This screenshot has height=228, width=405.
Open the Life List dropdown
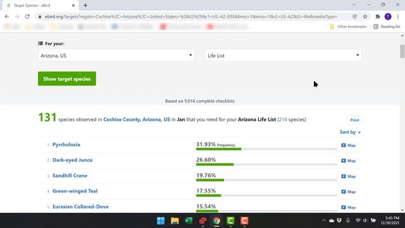coord(283,55)
